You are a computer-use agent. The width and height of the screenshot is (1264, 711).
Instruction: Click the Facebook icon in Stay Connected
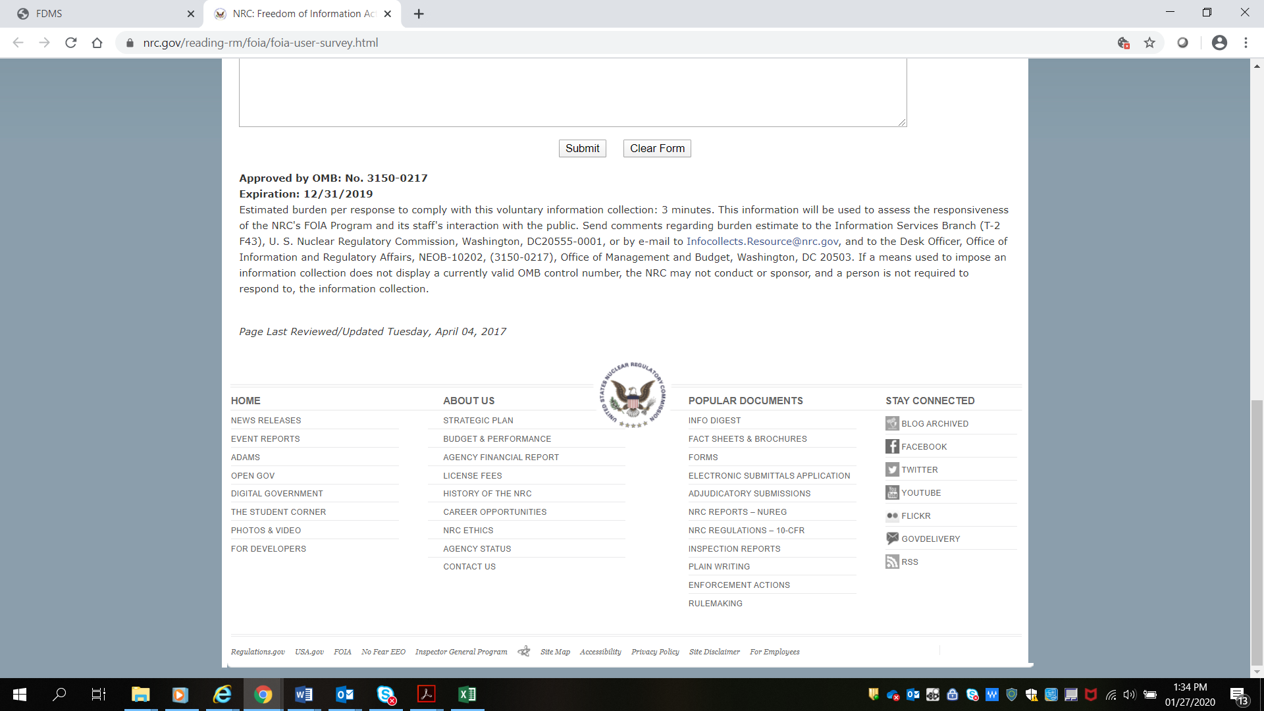coord(892,446)
